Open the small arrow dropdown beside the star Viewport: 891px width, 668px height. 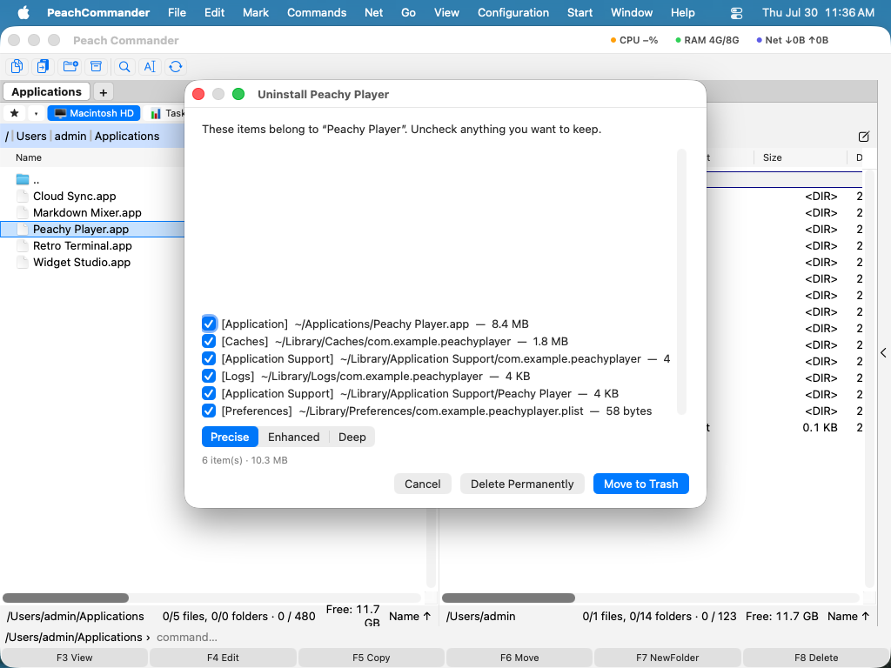click(36, 113)
